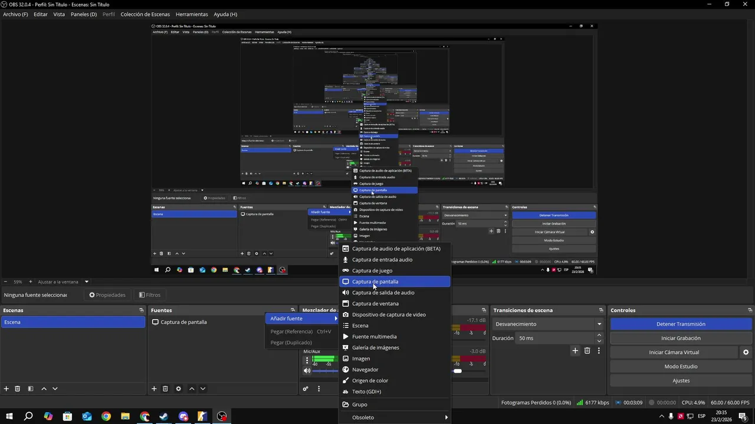Viewport: 755px width, 424px height.
Task: Click Detener Transmisión button
Action: coord(681,324)
